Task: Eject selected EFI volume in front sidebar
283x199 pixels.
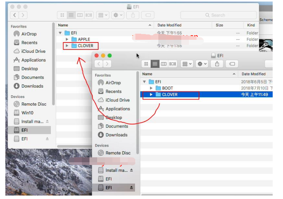Action: point(132,188)
